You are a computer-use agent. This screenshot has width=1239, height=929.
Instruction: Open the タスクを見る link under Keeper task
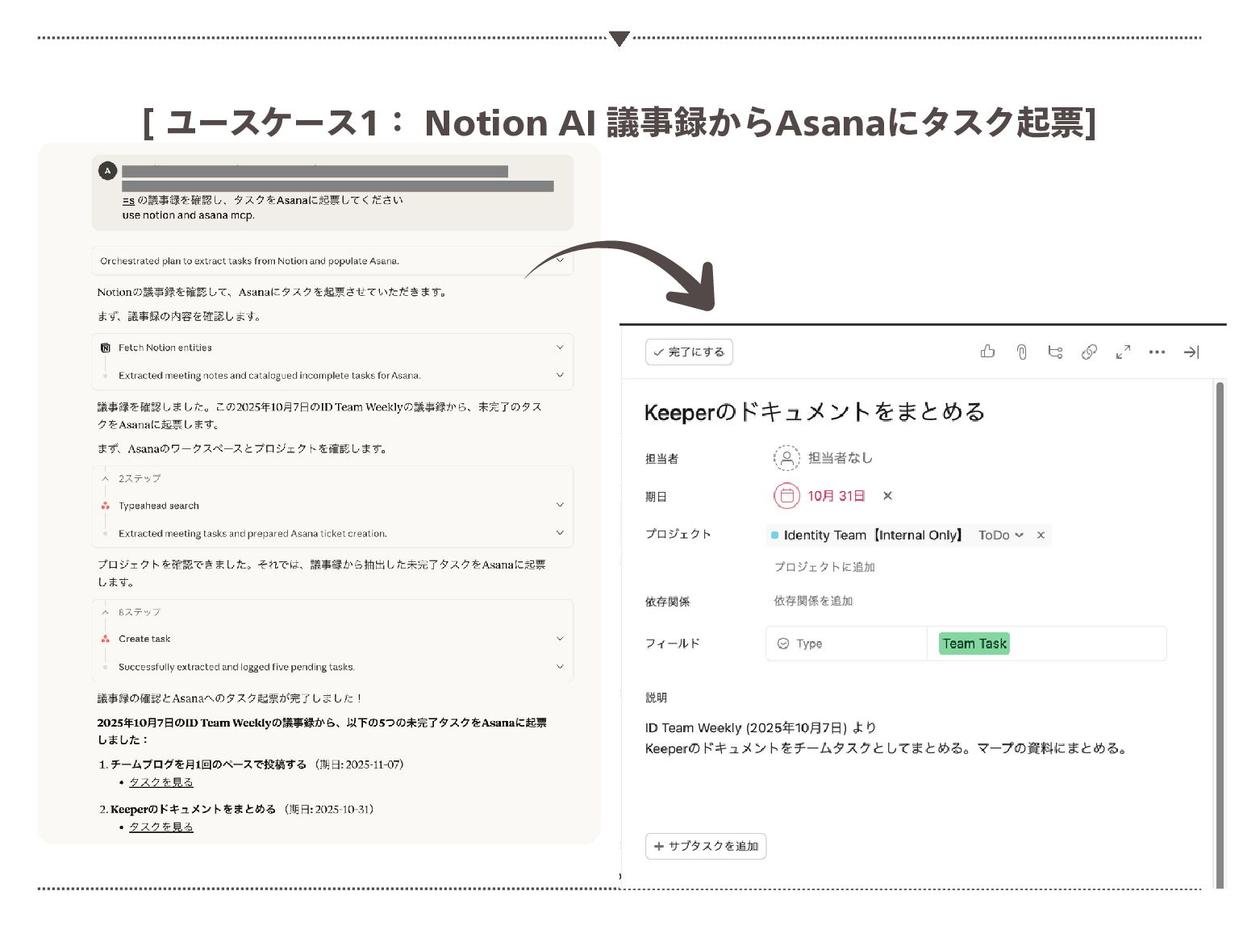[x=161, y=827]
